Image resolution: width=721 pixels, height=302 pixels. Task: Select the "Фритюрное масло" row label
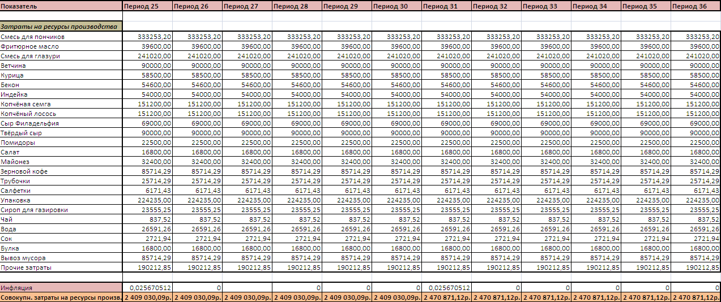tap(61, 46)
